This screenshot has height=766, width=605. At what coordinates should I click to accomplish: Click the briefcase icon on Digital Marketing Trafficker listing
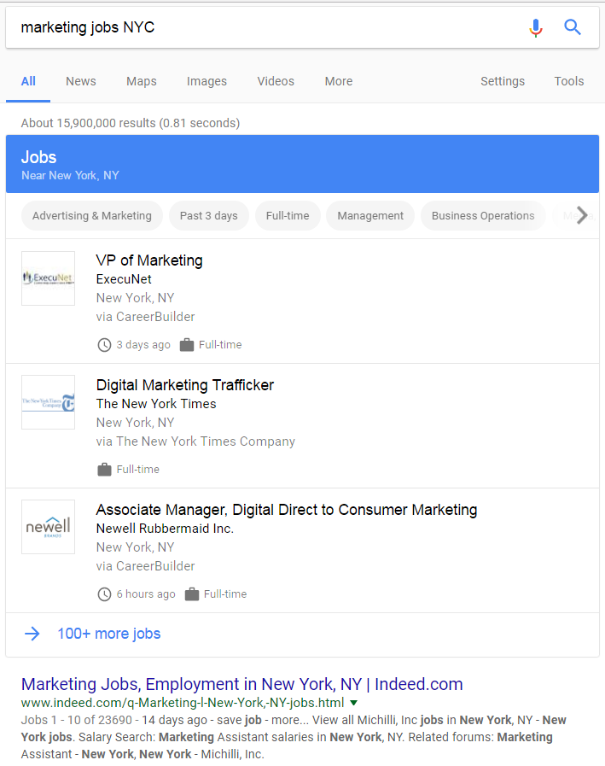coord(104,469)
